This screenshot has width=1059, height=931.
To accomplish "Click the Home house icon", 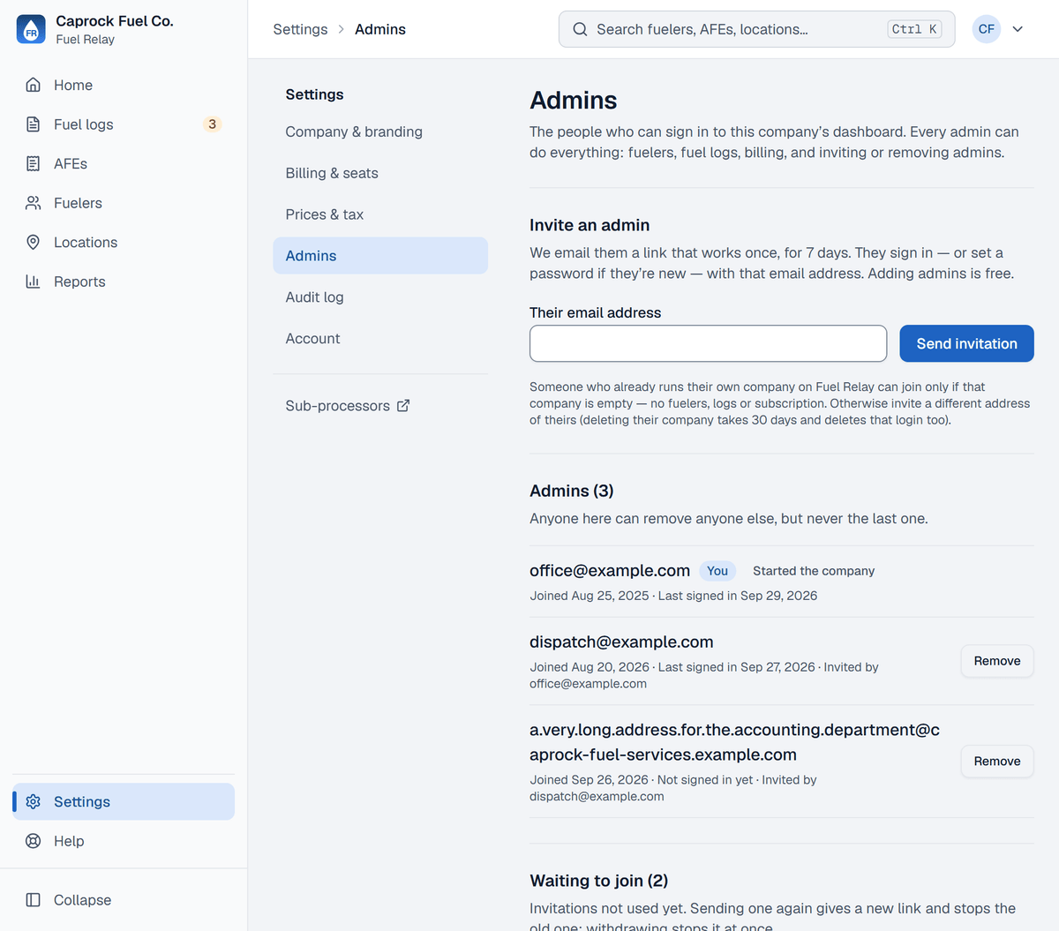I will pos(34,85).
